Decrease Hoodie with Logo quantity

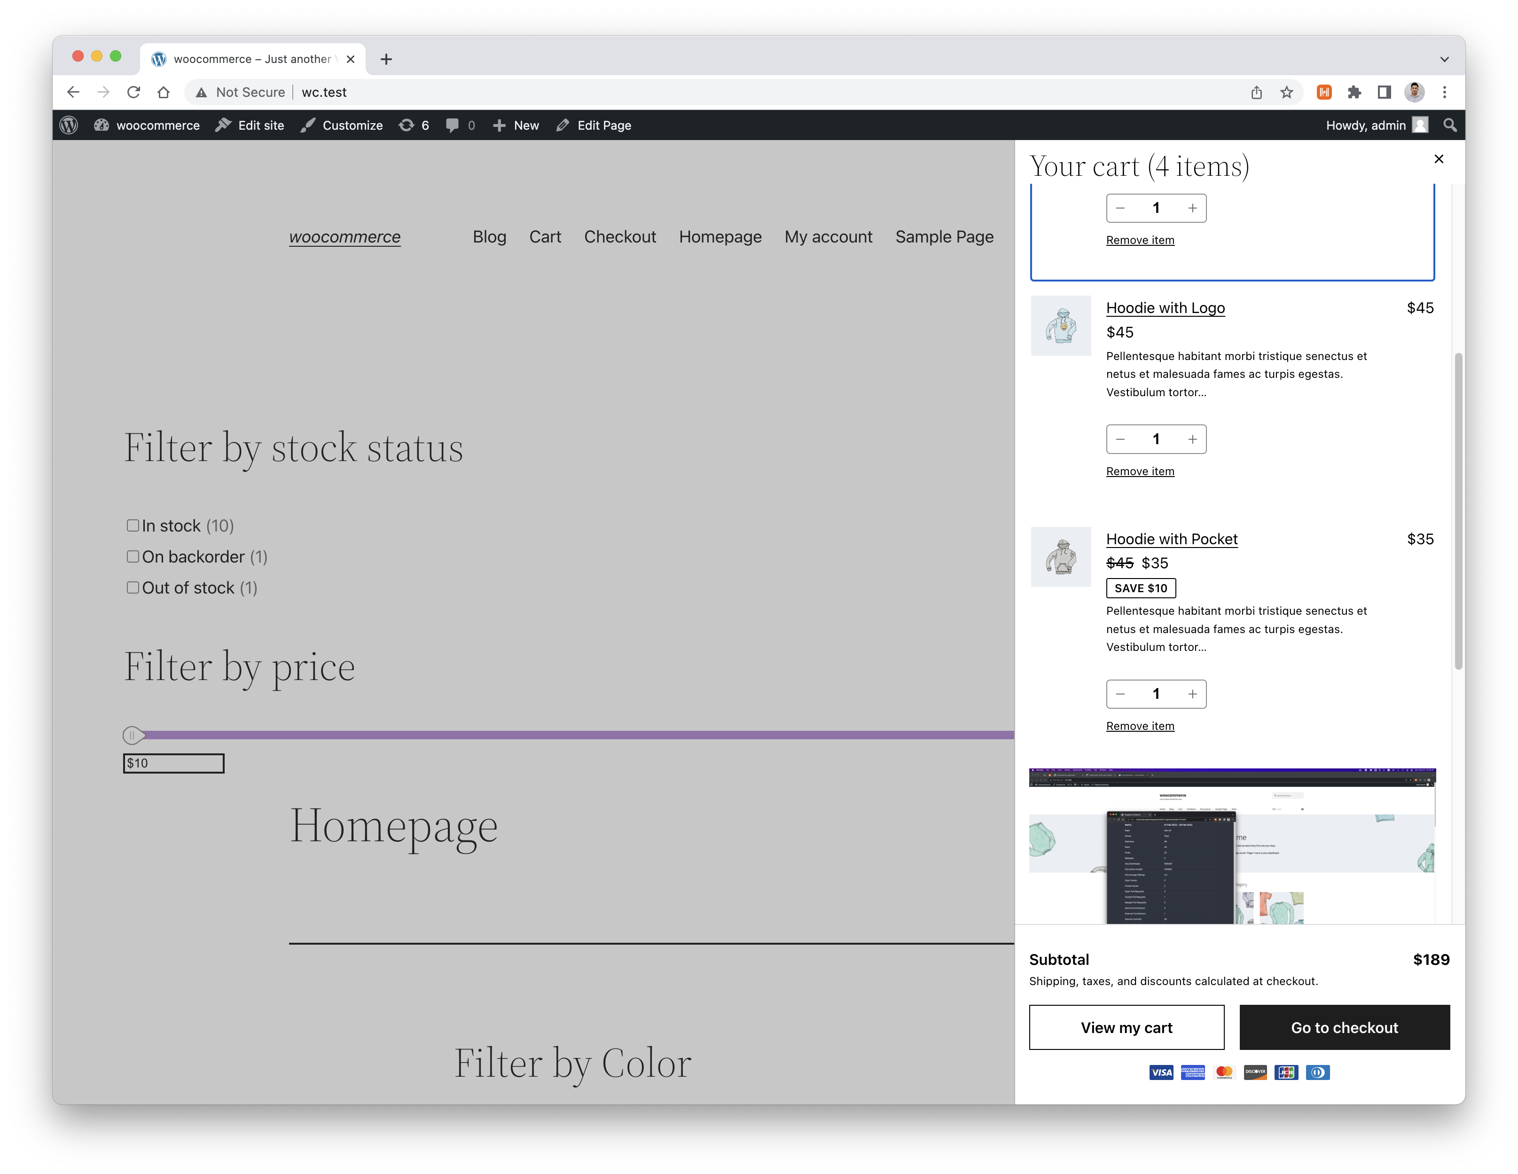[x=1120, y=439]
